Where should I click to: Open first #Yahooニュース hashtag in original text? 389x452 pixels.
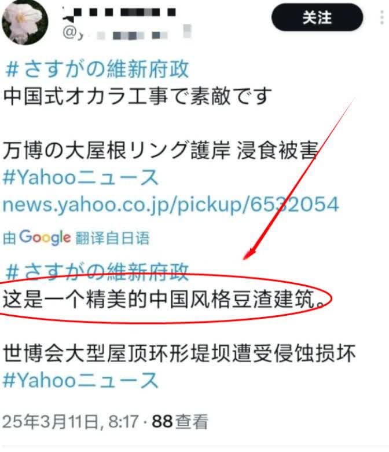coord(80,177)
